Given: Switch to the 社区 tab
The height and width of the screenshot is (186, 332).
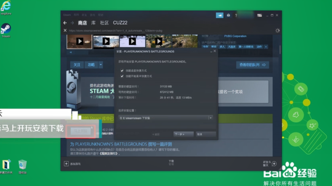Looking at the screenshot, I should [x=104, y=23].
